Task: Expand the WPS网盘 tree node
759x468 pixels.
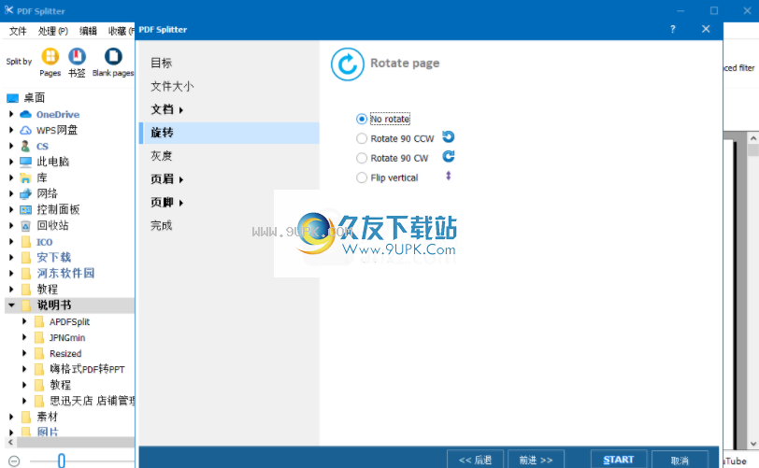Action: coord(11,130)
